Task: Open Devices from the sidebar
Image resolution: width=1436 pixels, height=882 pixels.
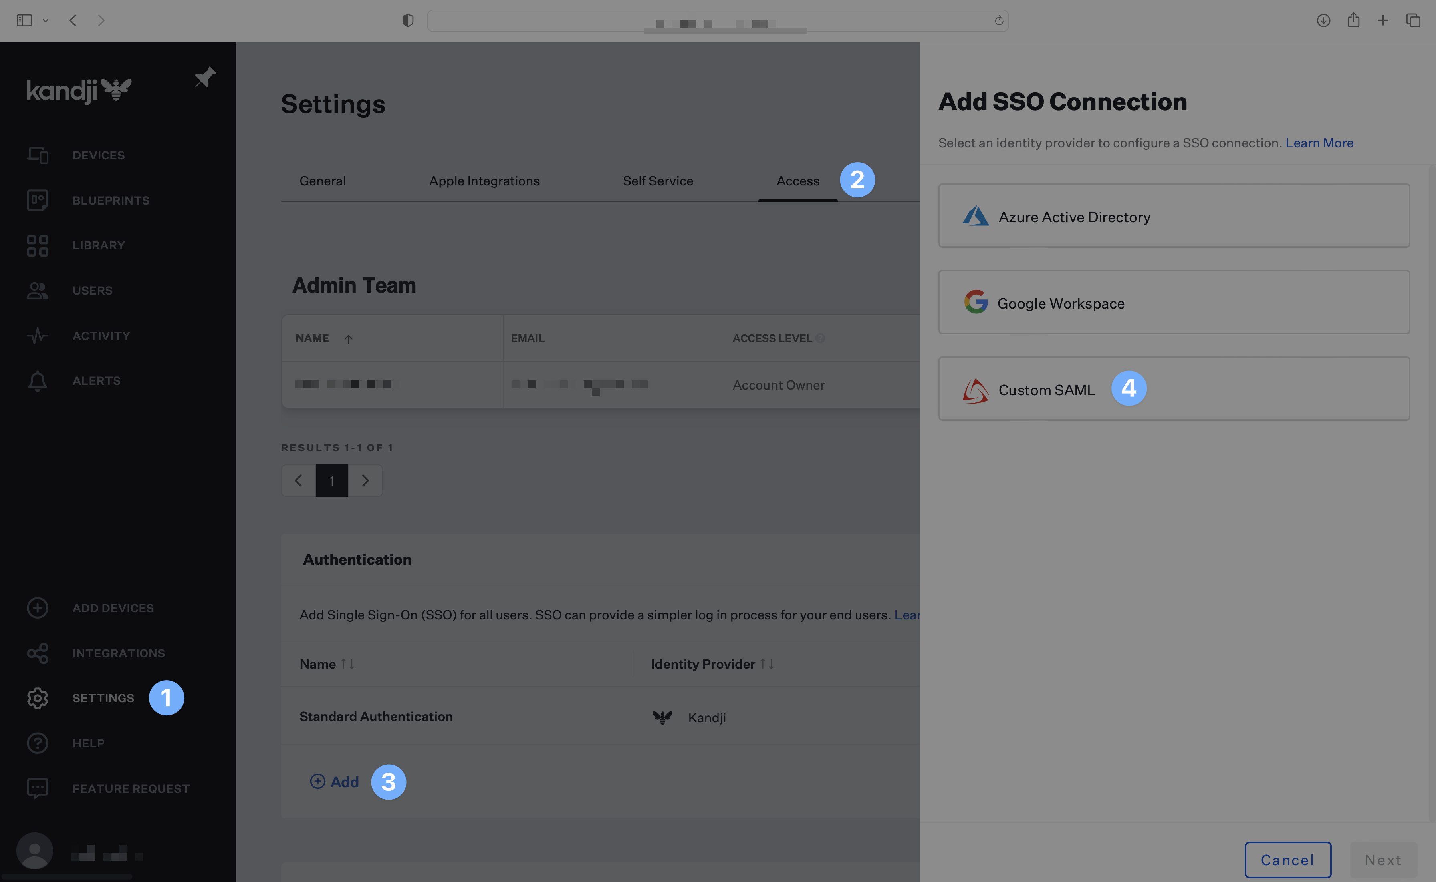Action: click(x=98, y=155)
